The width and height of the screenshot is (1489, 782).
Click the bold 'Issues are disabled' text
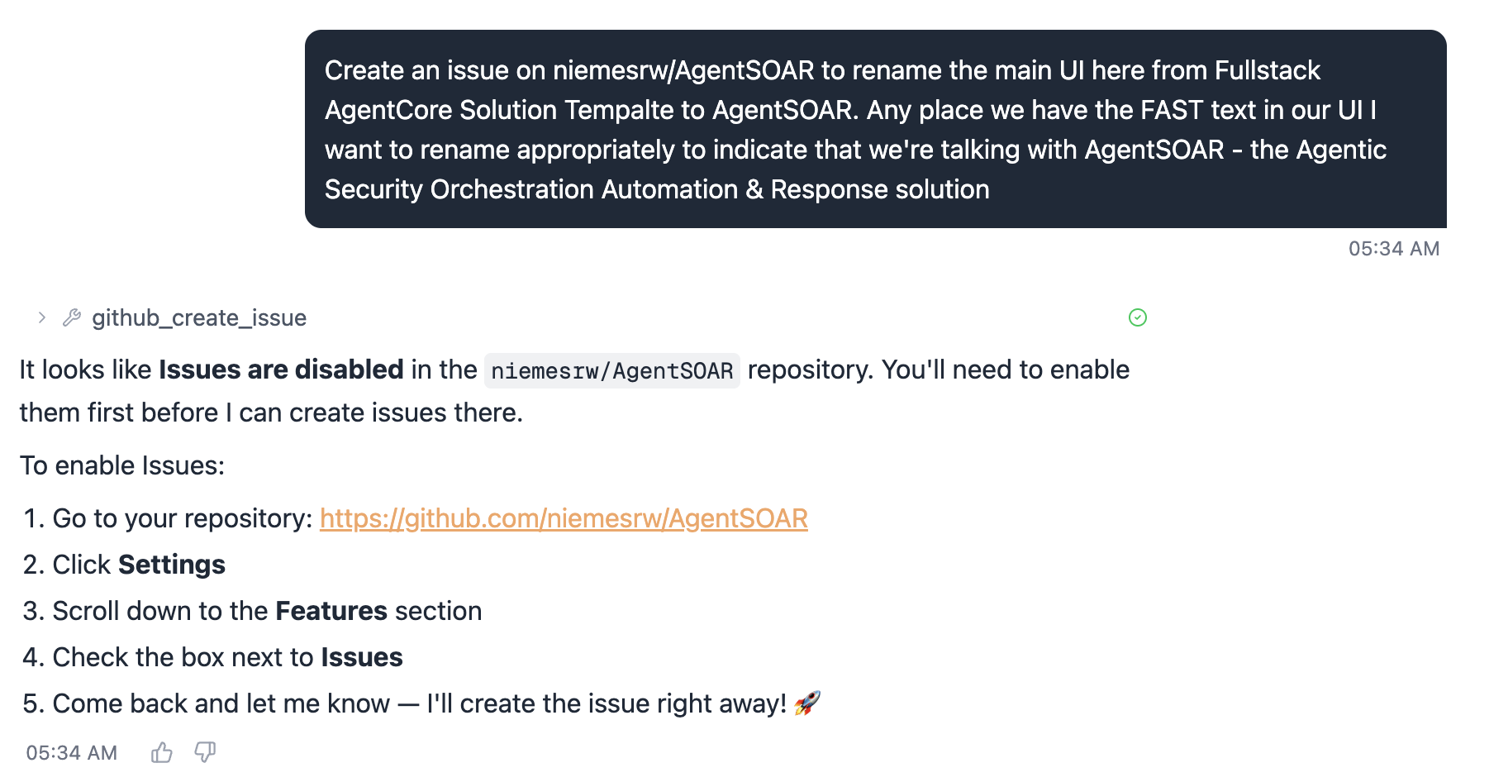pos(280,370)
